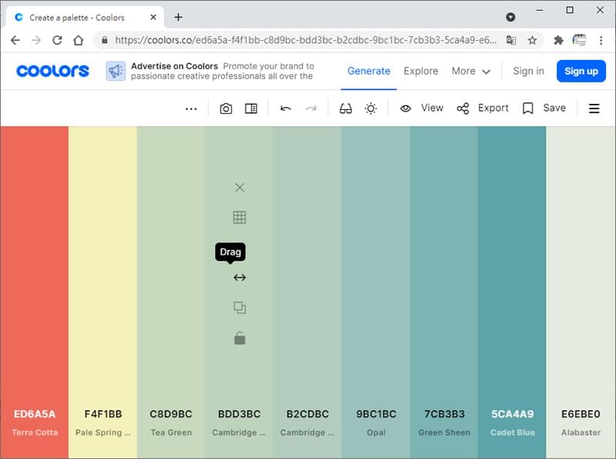Open the adjust palette sun icon

[371, 108]
